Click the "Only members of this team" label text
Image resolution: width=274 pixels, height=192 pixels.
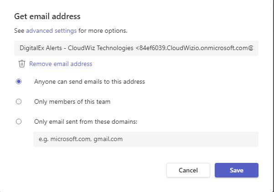tap(72, 102)
